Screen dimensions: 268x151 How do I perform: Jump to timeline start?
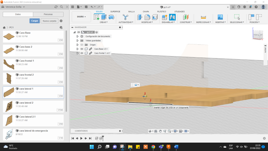[73, 138]
